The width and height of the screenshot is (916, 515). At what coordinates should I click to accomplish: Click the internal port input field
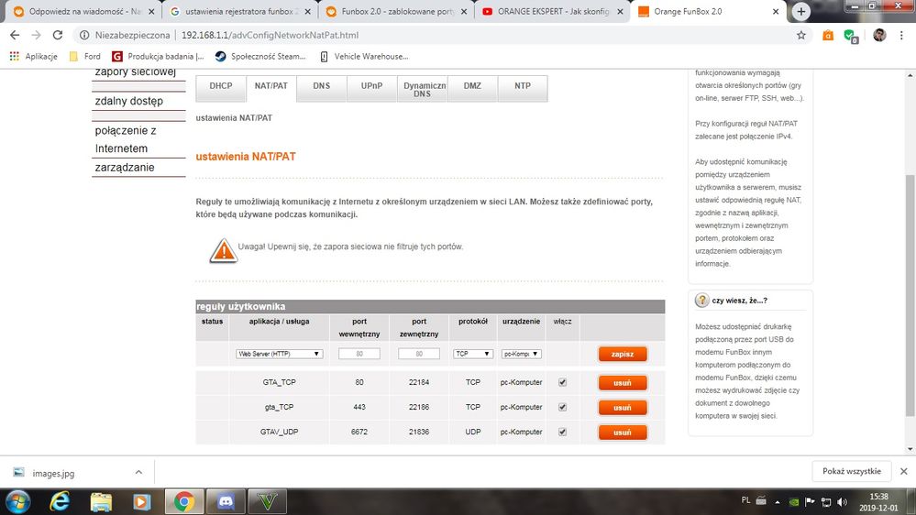(359, 354)
